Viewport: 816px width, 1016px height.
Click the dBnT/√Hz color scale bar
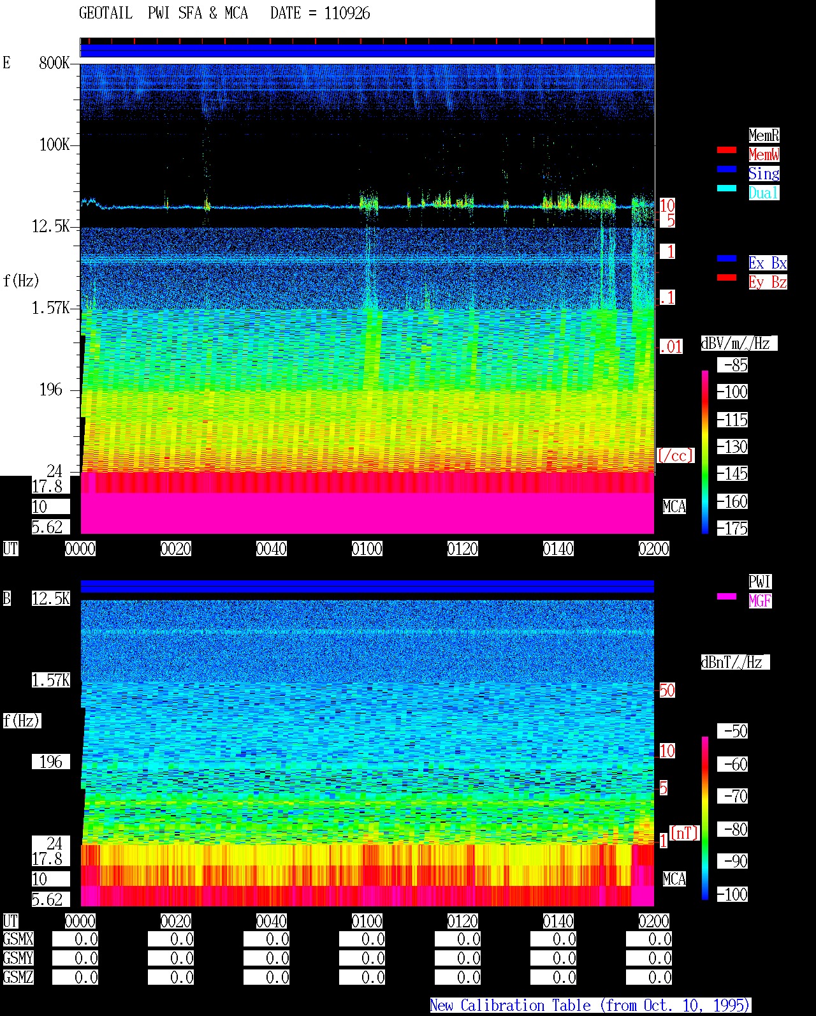[705, 818]
